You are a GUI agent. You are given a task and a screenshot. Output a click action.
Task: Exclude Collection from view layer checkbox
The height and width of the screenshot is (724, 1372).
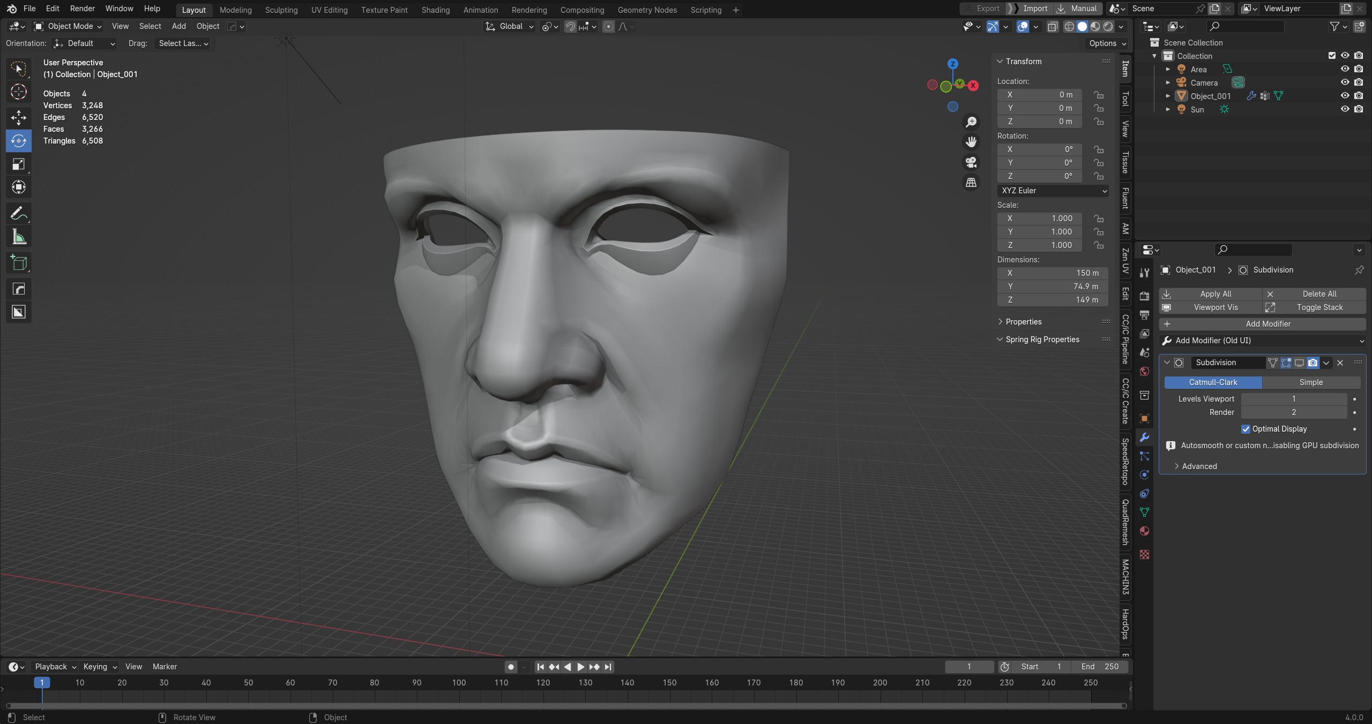[1332, 56]
